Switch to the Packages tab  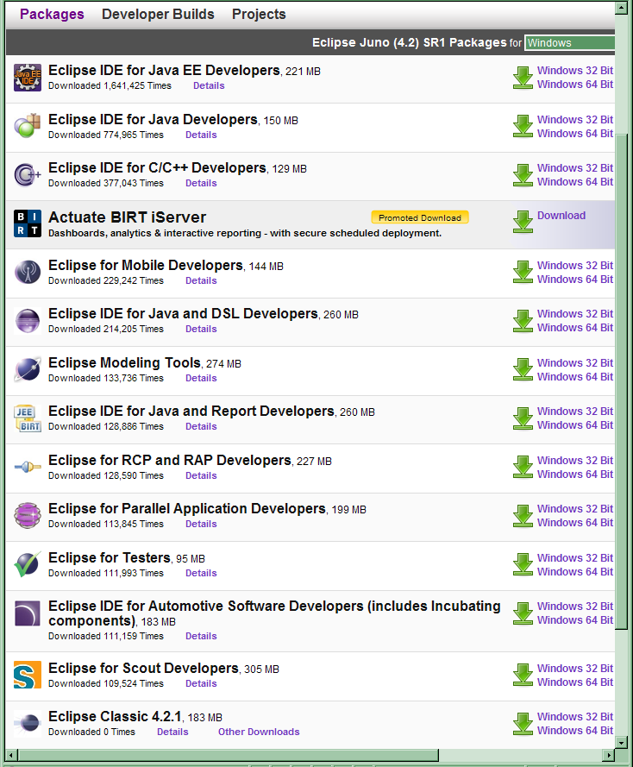(x=52, y=14)
